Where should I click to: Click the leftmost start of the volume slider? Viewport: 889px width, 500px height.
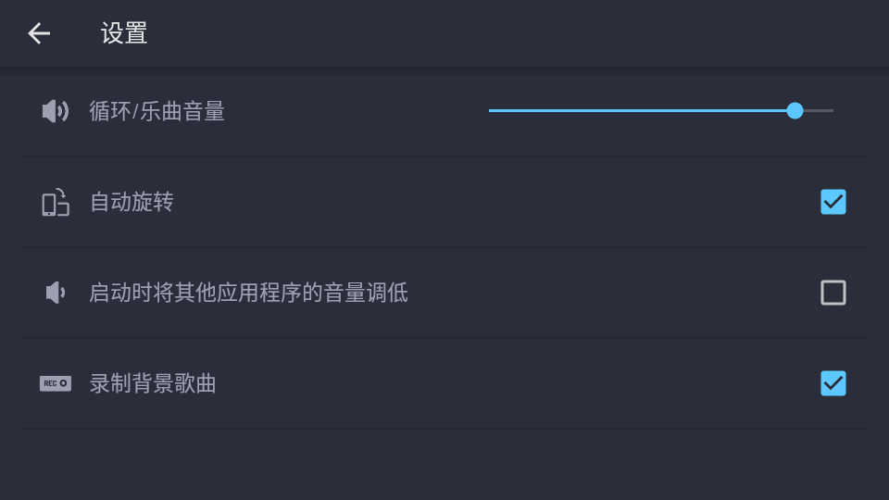coord(492,111)
